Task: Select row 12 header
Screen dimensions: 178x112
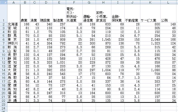Action: 4,62
